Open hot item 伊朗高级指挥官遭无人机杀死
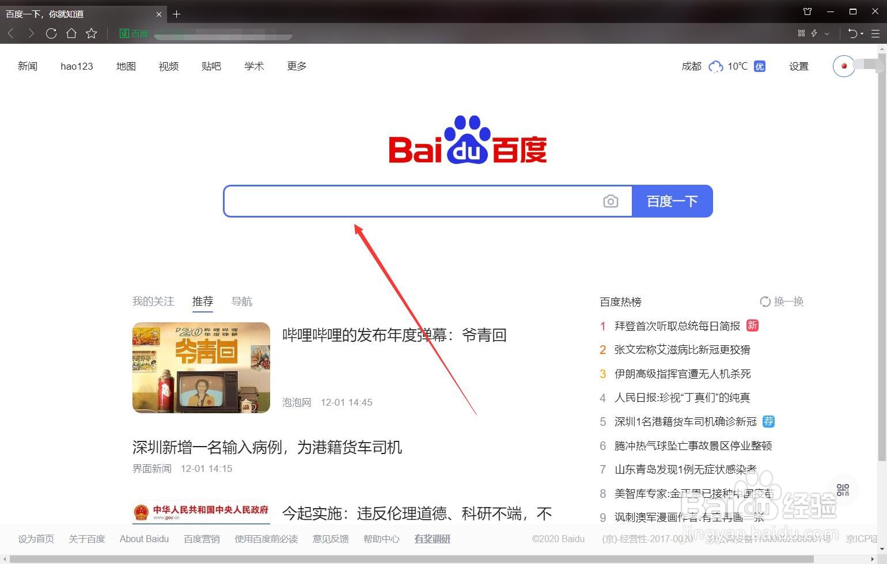This screenshot has width=887, height=564. click(x=683, y=374)
